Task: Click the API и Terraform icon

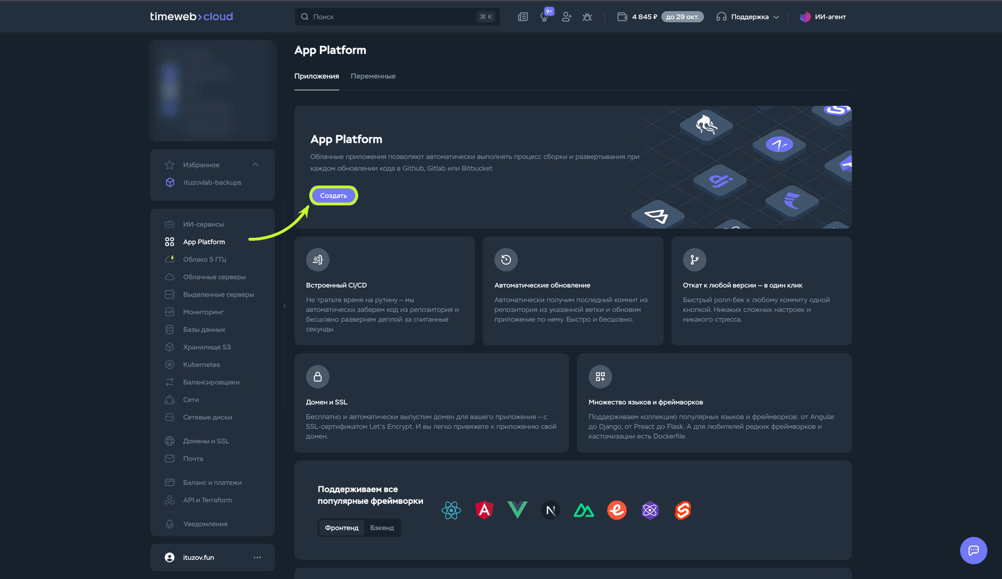Action: coord(170,500)
